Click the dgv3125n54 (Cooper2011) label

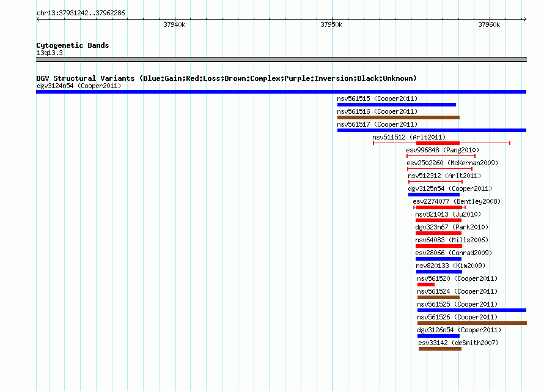pyautogui.click(x=450, y=188)
